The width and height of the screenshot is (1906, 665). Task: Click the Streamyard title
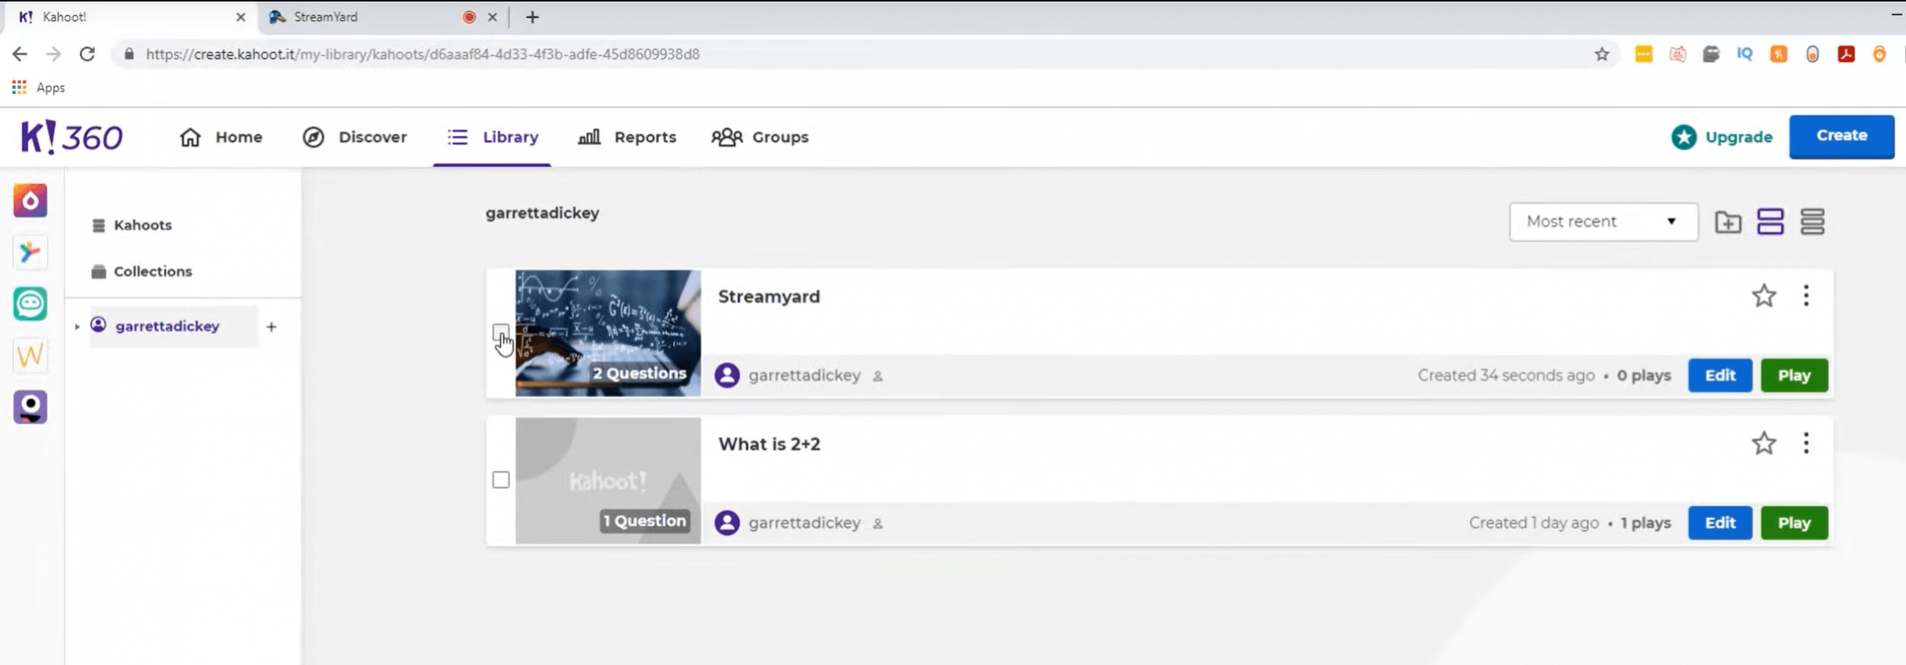pos(769,296)
